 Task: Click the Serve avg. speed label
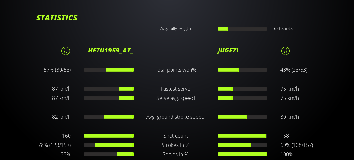pos(175,98)
